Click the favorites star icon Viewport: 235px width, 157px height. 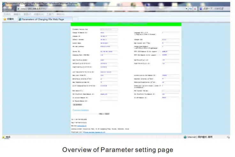coord(5,19)
